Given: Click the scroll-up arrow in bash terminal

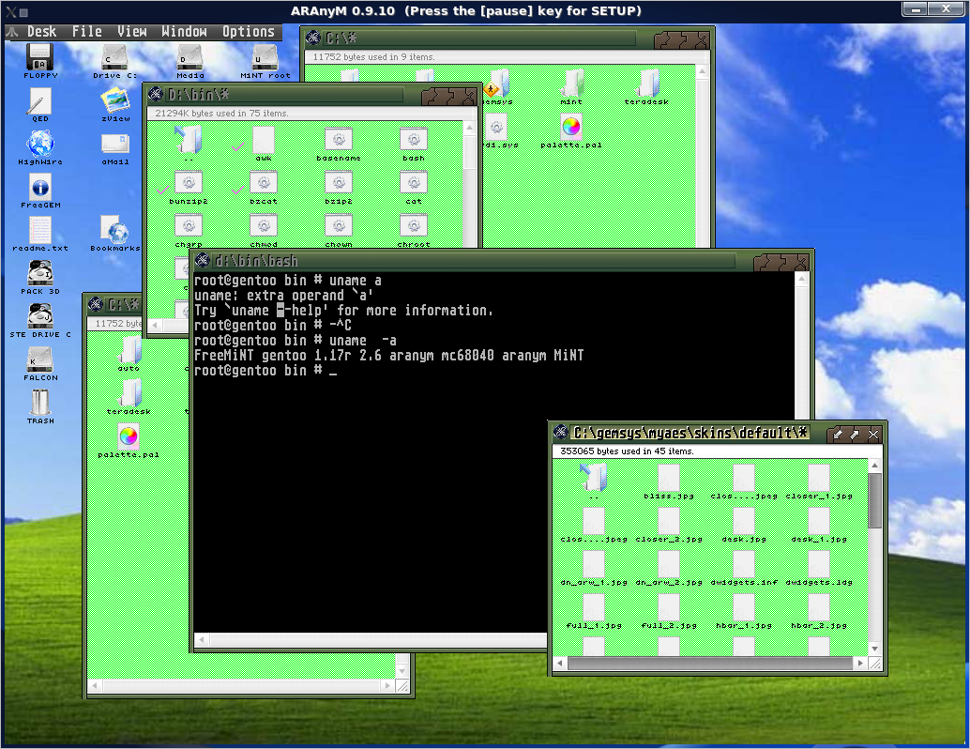Looking at the screenshot, I should 801,279.
